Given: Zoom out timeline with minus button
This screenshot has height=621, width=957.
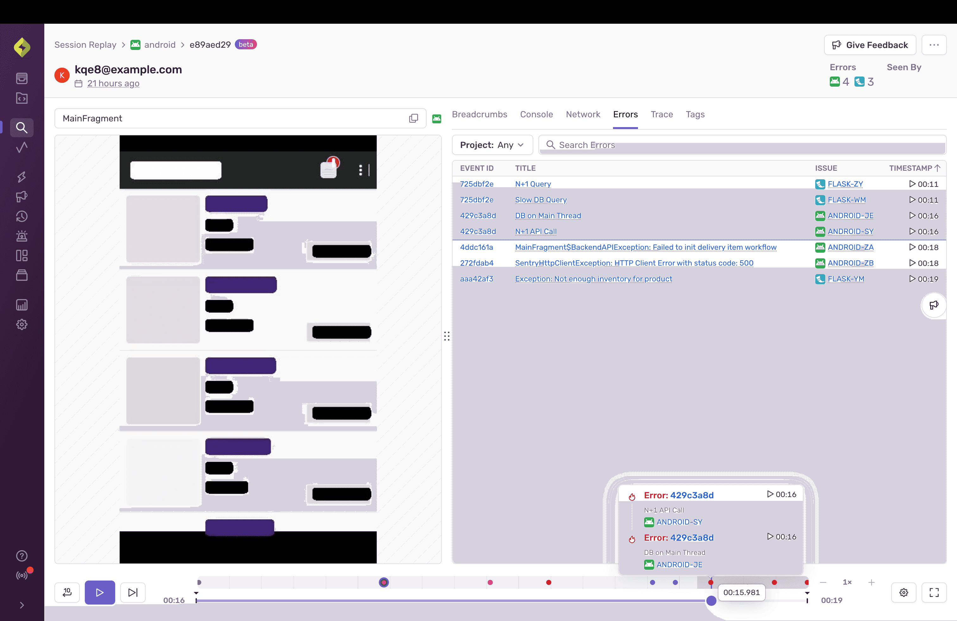Looking at the screenshot, I should pyautogui.click(x=823, y=582).
